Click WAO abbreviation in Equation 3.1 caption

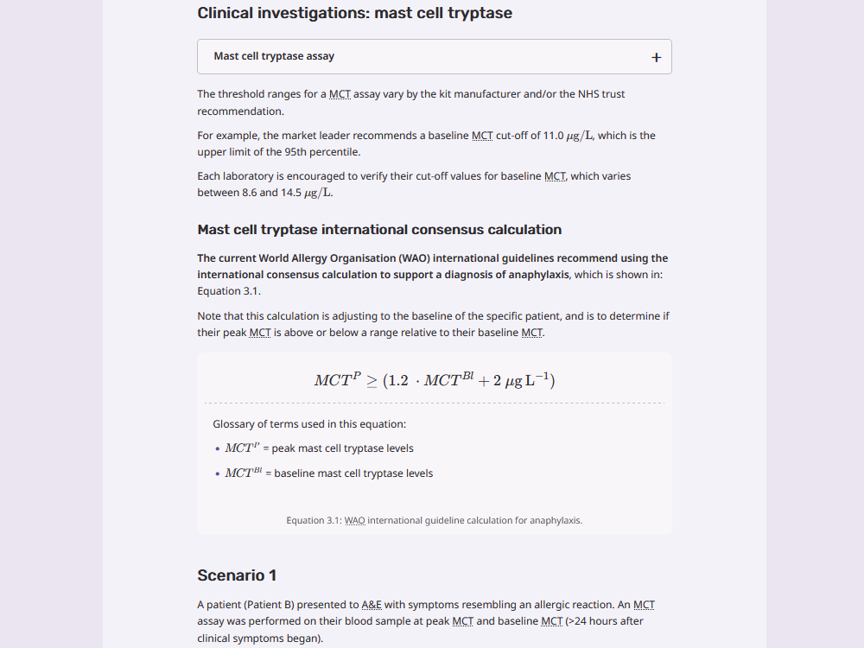(x=355, y=520)
